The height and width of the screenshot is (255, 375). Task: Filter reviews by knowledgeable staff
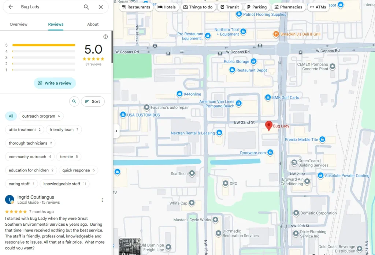tap(64, 184)
